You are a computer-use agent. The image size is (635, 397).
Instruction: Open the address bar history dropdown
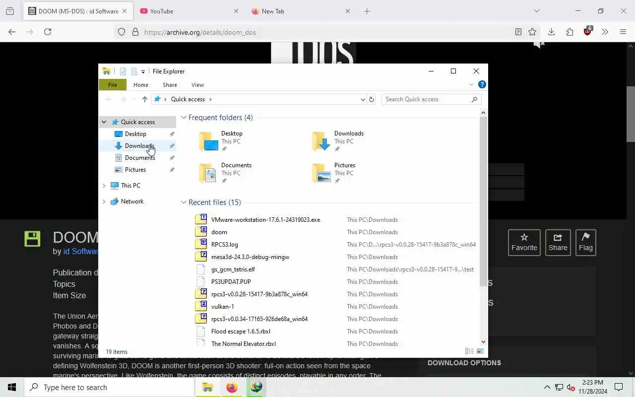pos(363,99)
